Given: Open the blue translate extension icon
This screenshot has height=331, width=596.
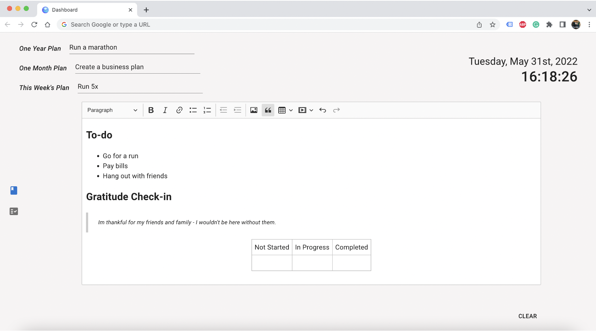Looking at the screenshot, I should [x=509, y=24].
